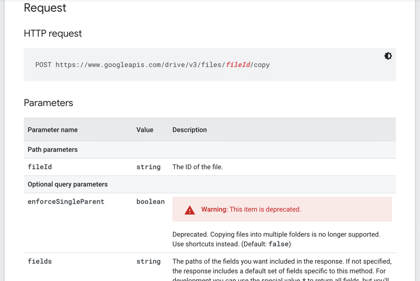Click 'The ID of the file.' description
Viewport: 420px width, 281px height.
pos(197,167)
